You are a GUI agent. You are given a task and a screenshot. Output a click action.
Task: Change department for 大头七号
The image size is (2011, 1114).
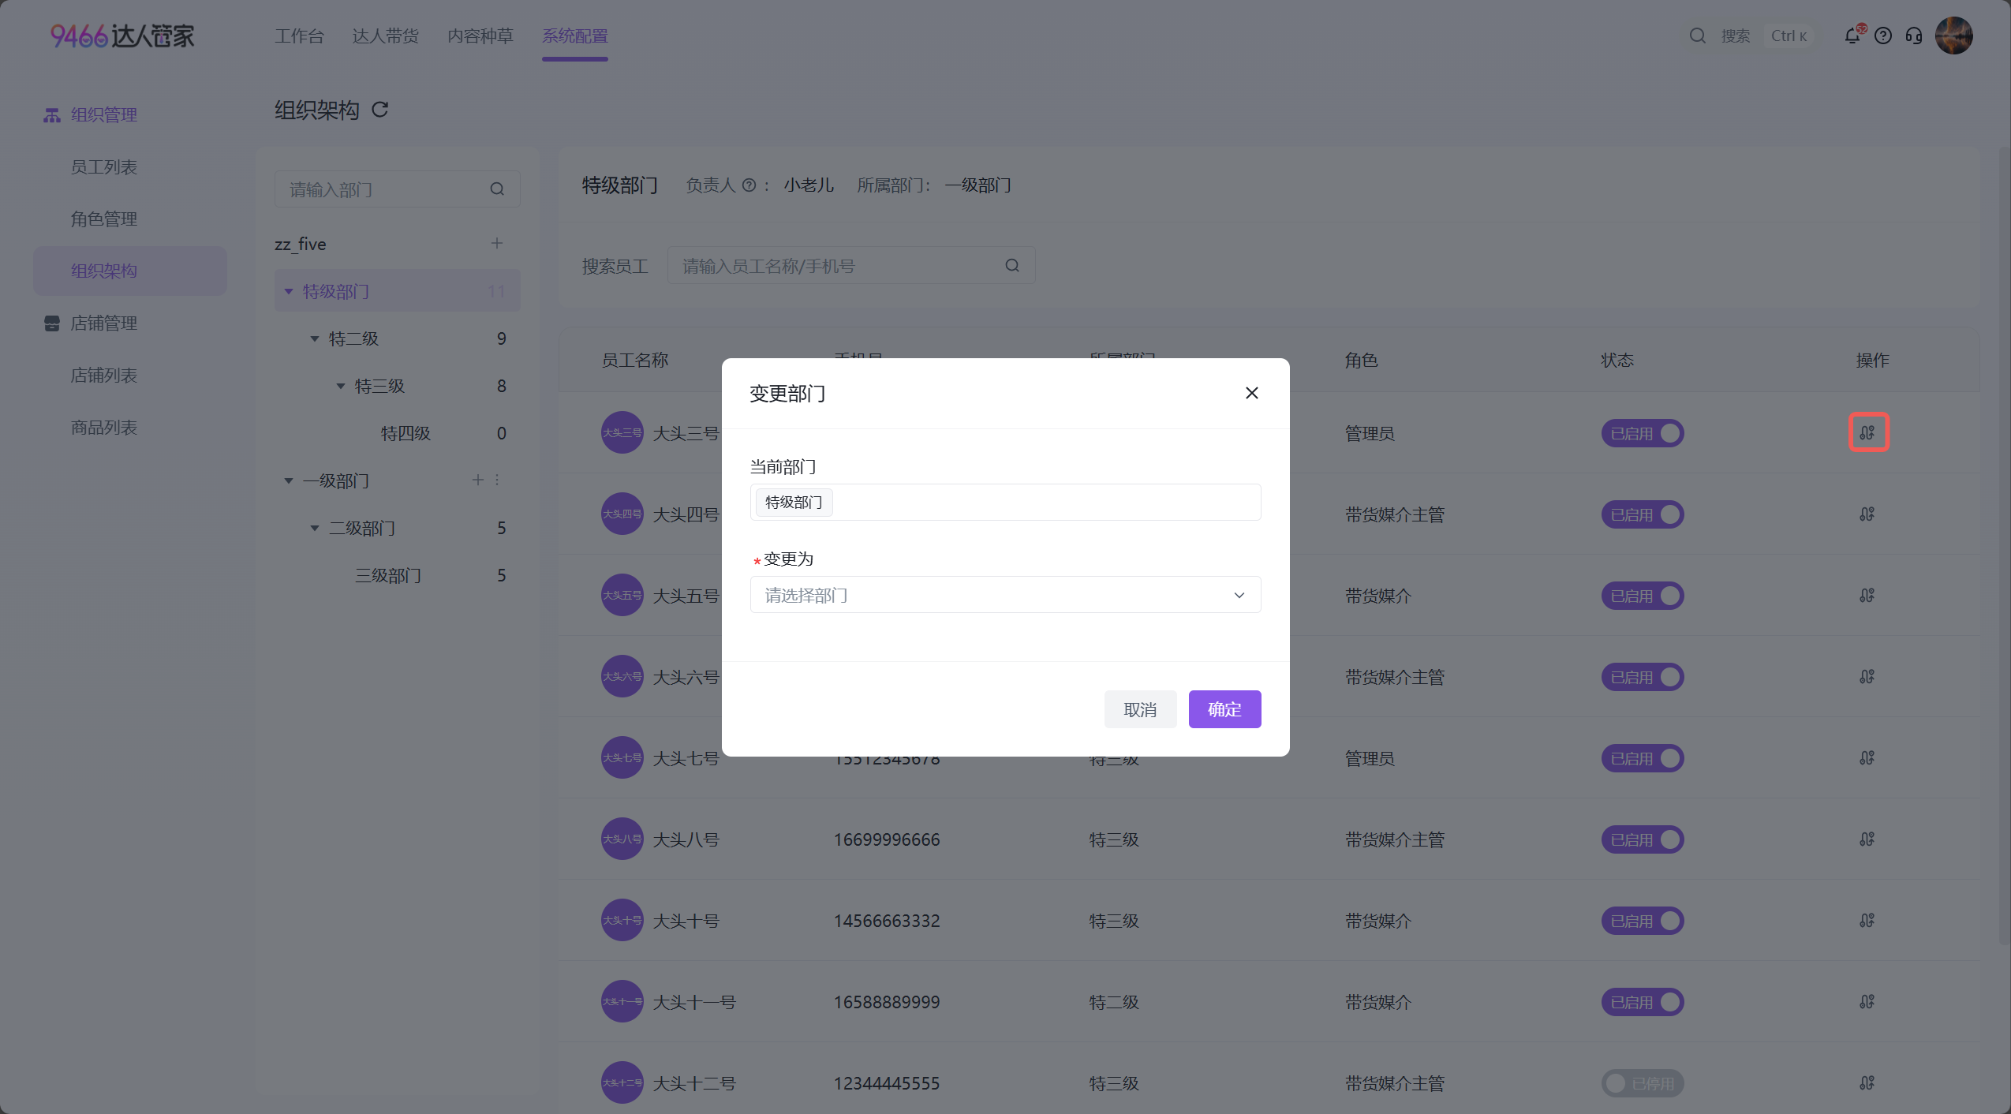[x=1867, y=758]
